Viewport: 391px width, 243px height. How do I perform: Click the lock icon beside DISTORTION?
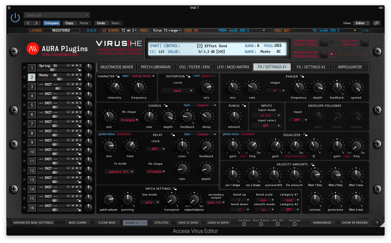point(188,76)
